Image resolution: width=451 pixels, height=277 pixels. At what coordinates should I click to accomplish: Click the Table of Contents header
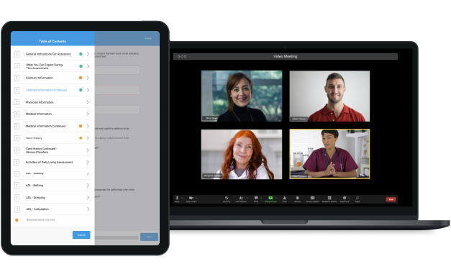tap(53, 42)
